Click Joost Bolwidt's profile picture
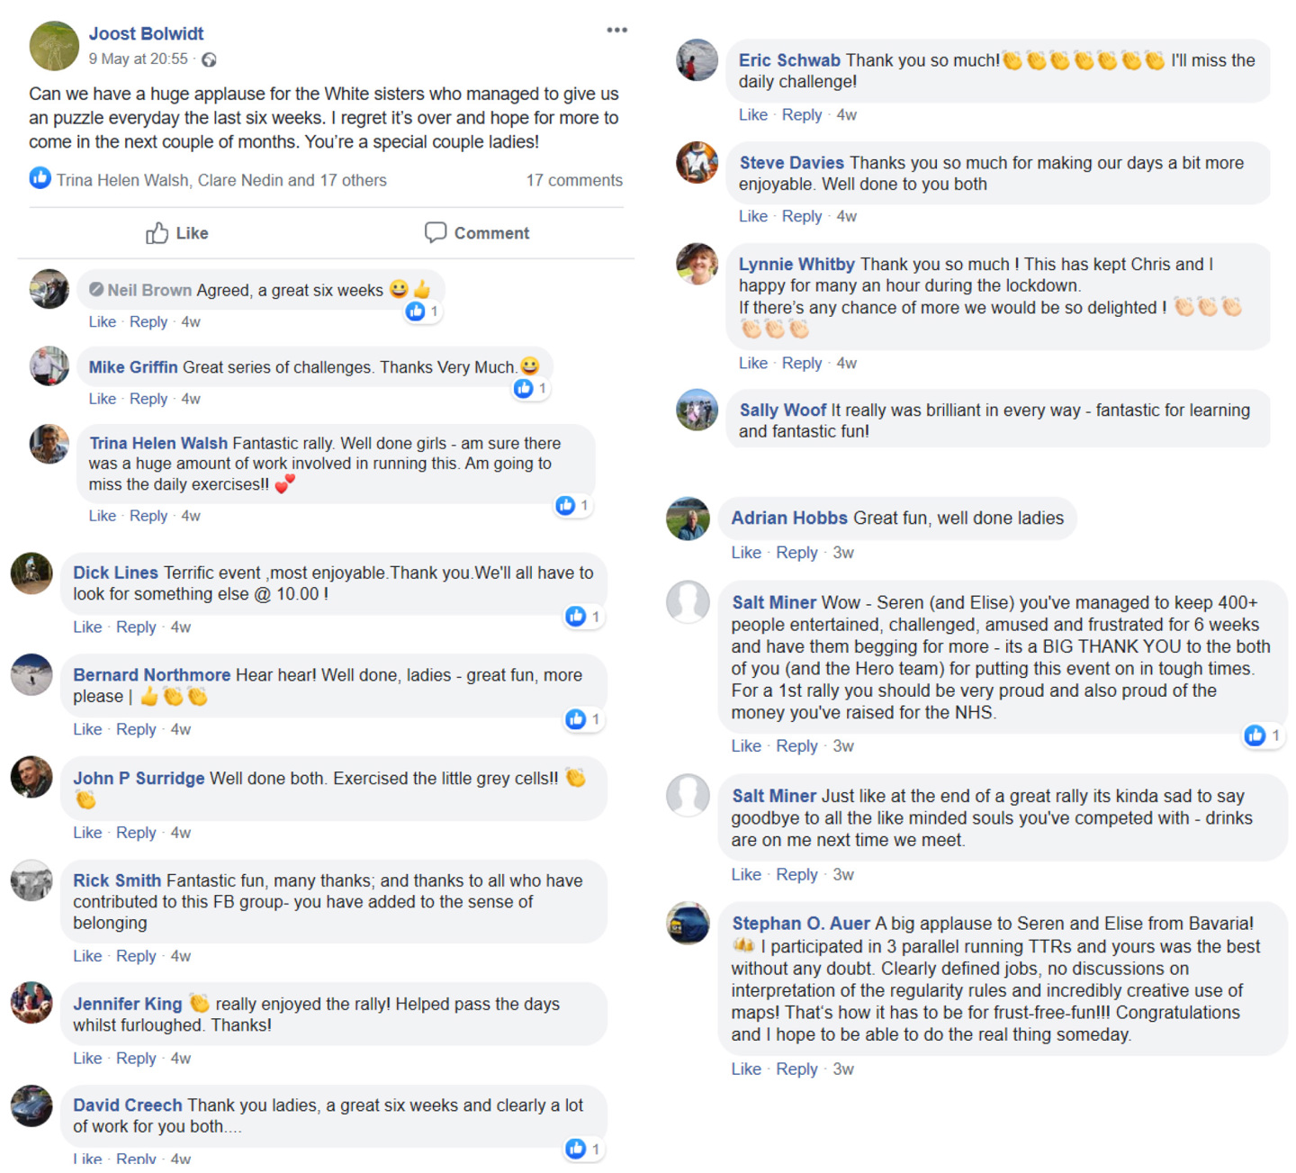1296x1173 pixels. point(54,46)
